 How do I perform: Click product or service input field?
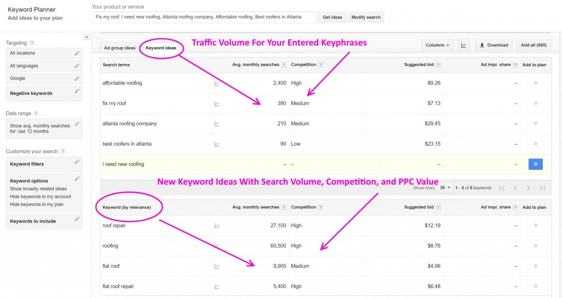click(x=204, y=17)
